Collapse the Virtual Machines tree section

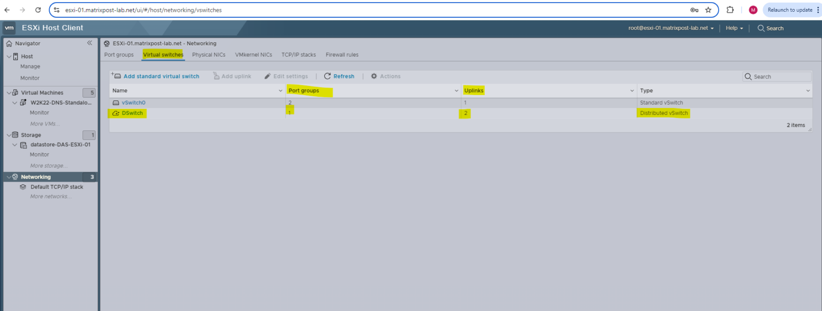[x=8, y=92]
